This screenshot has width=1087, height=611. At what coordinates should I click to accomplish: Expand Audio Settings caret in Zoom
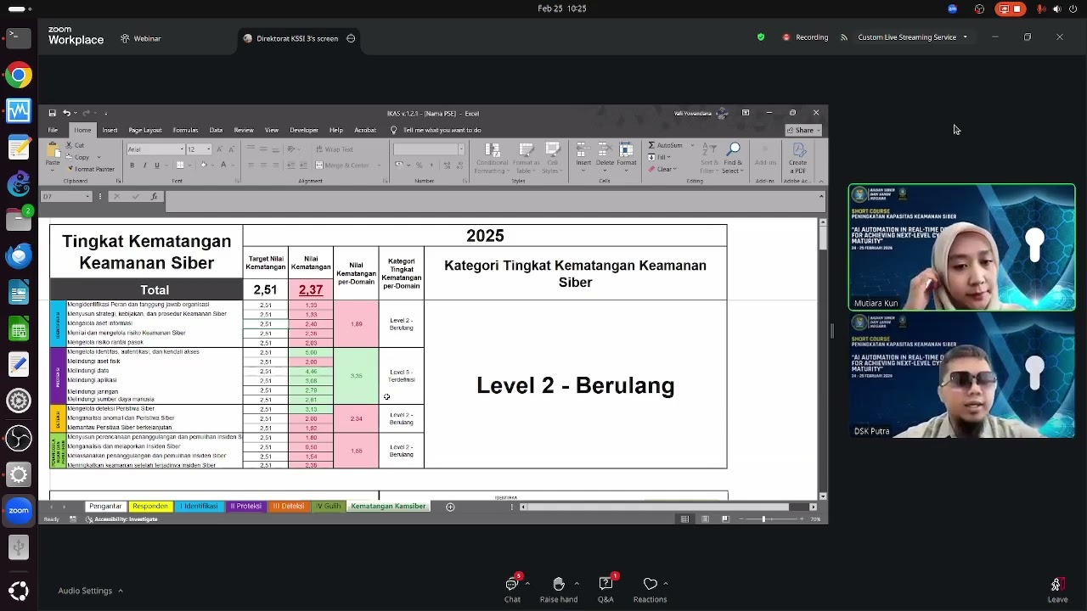[x=121, y=591]
